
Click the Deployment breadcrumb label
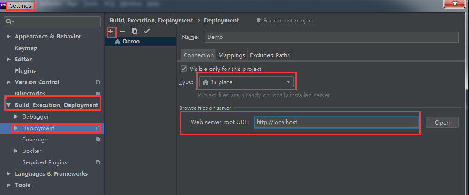221,21
